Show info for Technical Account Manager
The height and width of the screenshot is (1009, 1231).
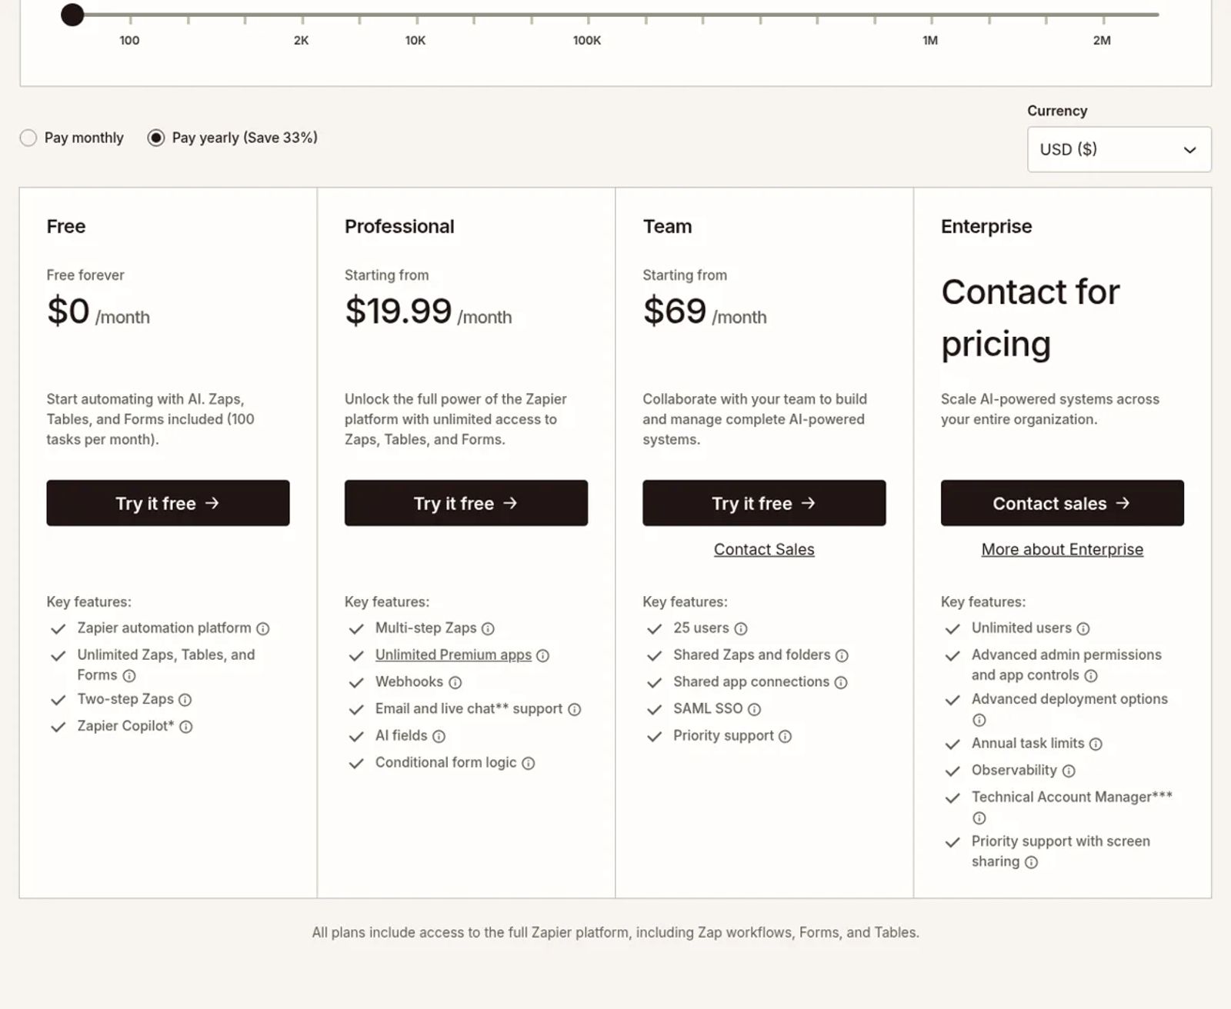coord(979,818)
